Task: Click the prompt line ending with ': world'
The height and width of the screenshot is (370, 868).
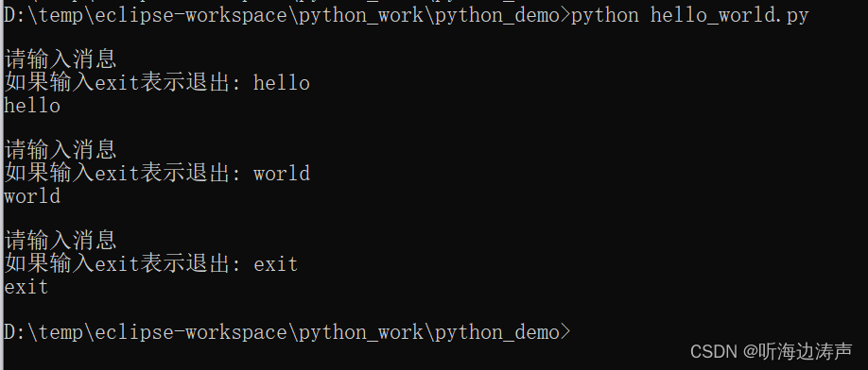Action: click(x=157, y=174)
